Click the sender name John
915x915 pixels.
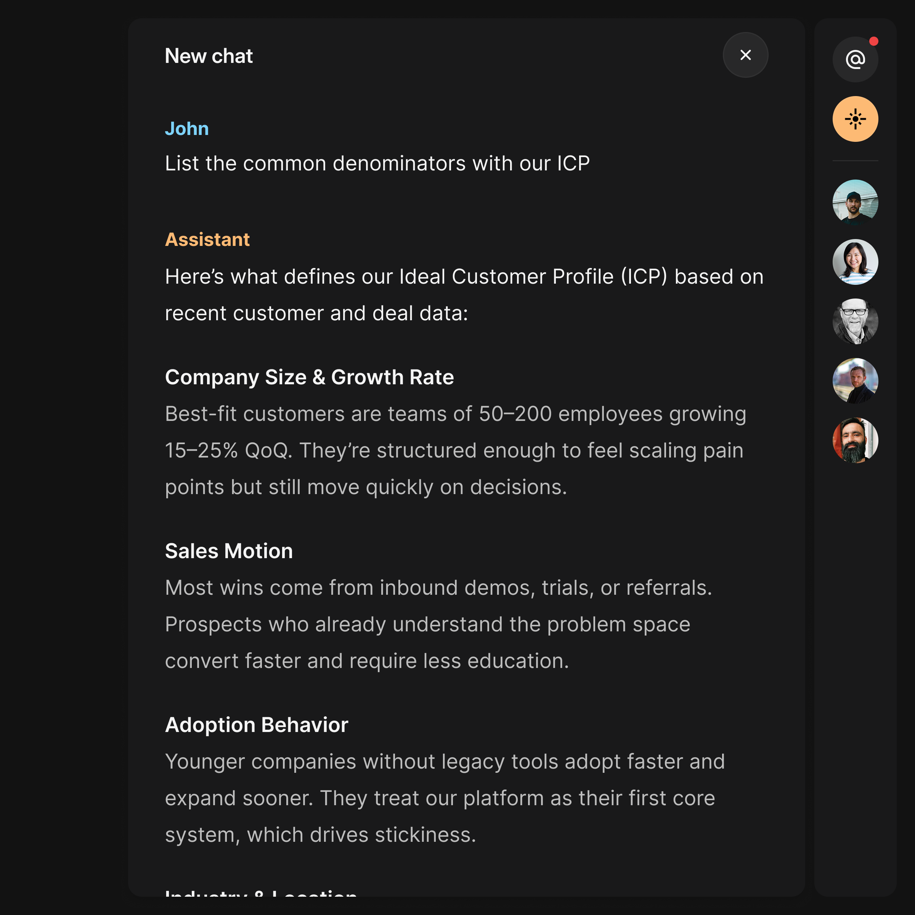[186, 129]
